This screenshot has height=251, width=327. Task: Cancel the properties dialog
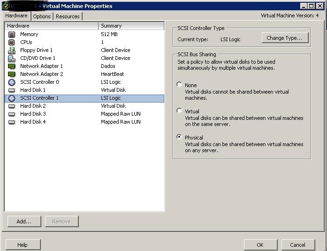tap(298, 245)
